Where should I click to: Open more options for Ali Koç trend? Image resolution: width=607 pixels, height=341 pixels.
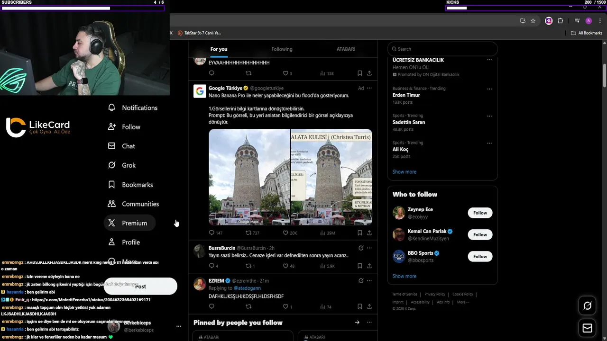[x=489, y=143]
